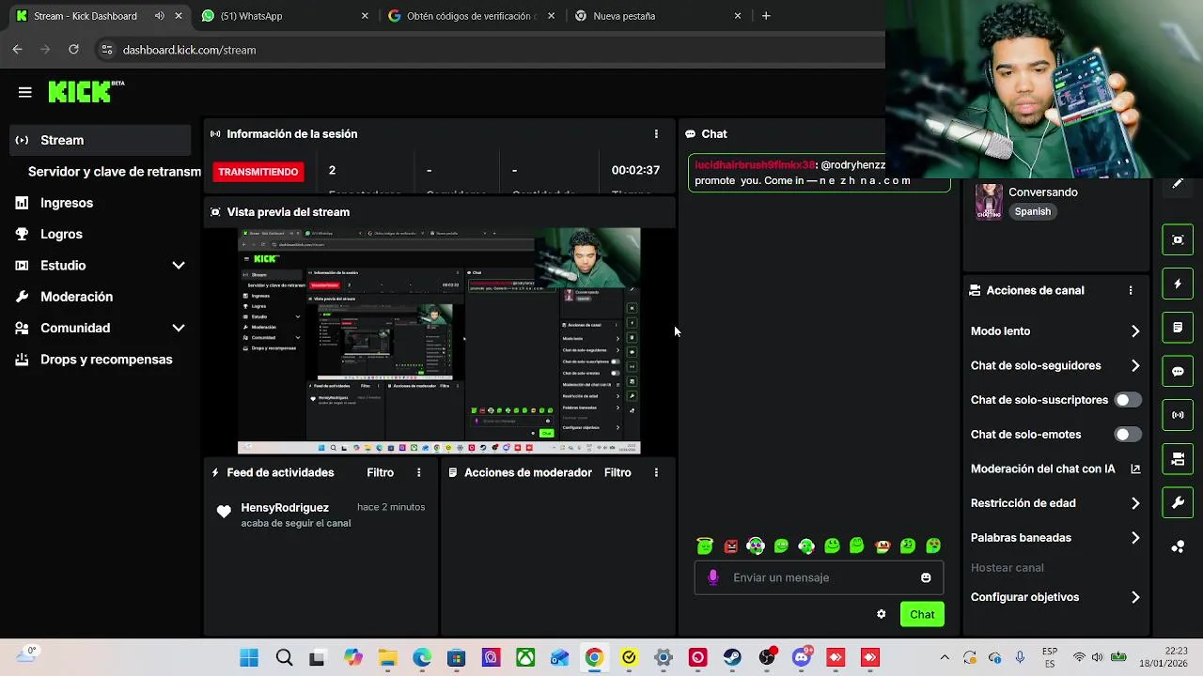Enable Chat de solo-suscriptores switch

[1128, 400]
